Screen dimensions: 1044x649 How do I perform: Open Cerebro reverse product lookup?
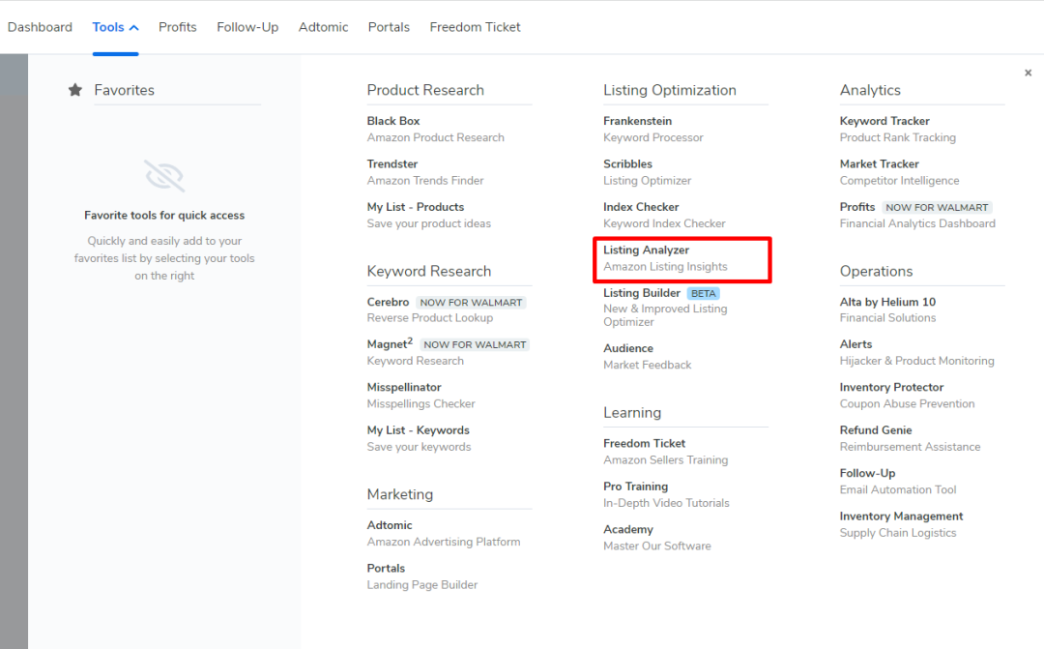click(388, 302)
